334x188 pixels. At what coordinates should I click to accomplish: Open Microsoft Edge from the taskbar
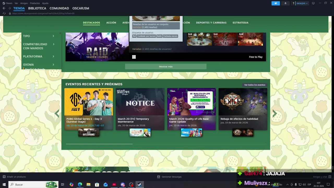80,185
